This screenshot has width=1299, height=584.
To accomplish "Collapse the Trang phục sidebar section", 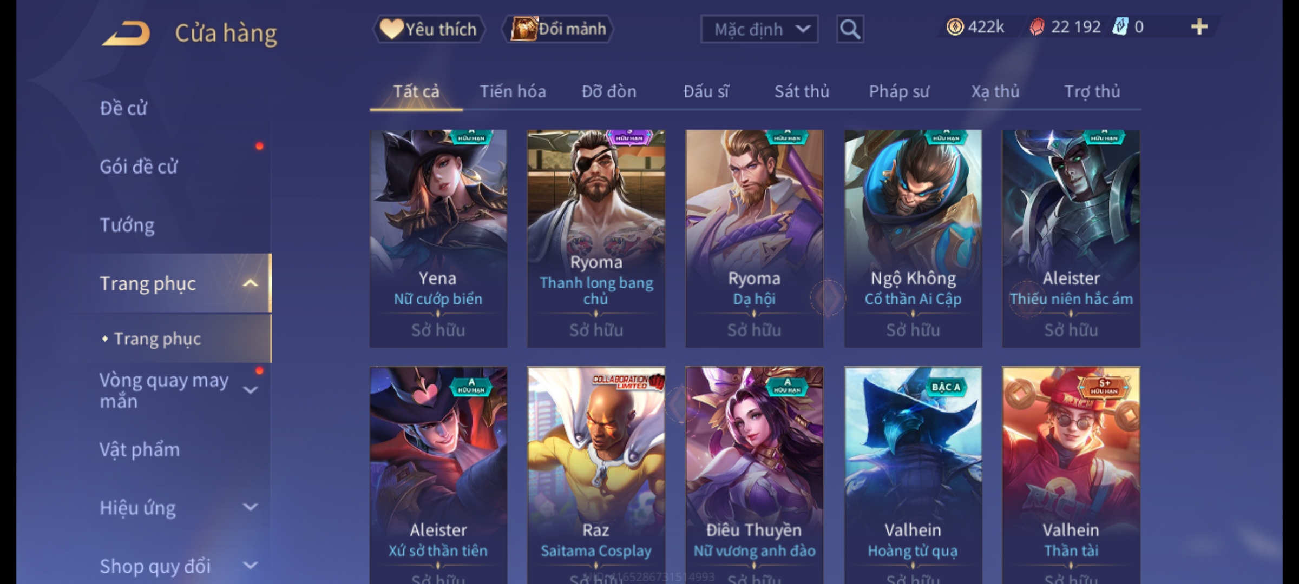I will (250, 283).
